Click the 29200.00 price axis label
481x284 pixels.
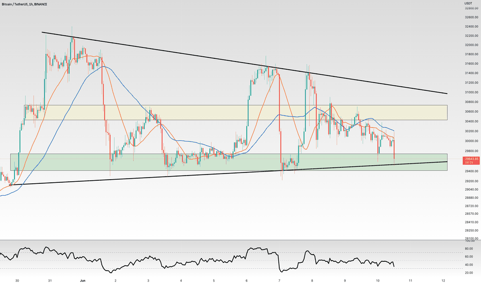(x=472, y=181)
